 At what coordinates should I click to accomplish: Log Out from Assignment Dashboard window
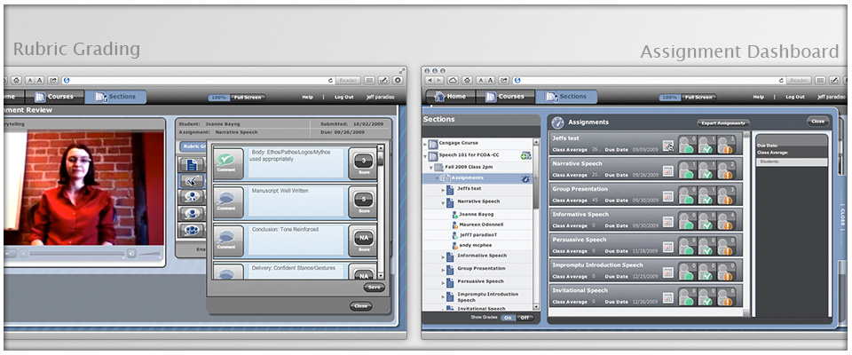pyautogui.click(x=795, y=98)
